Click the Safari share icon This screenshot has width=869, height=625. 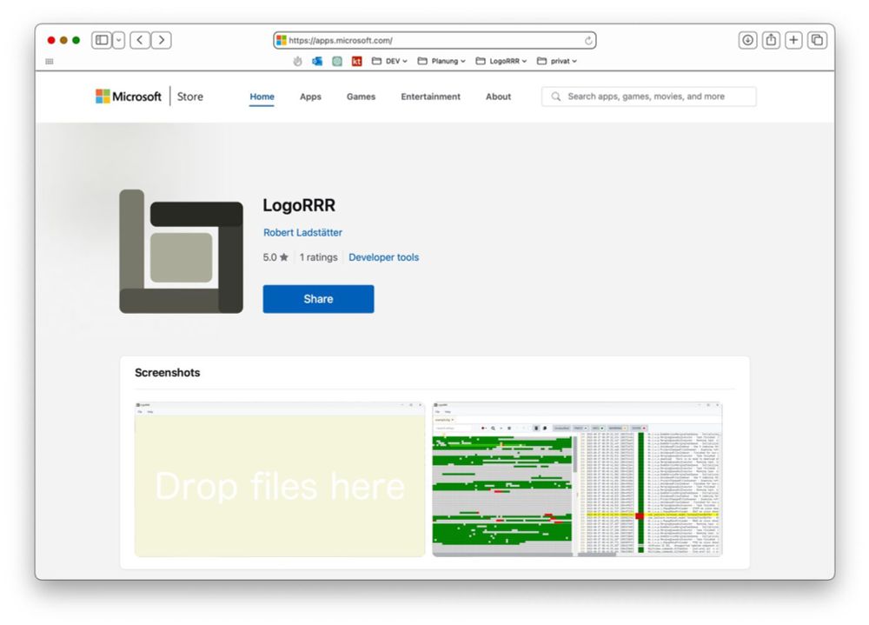(771, 40)
